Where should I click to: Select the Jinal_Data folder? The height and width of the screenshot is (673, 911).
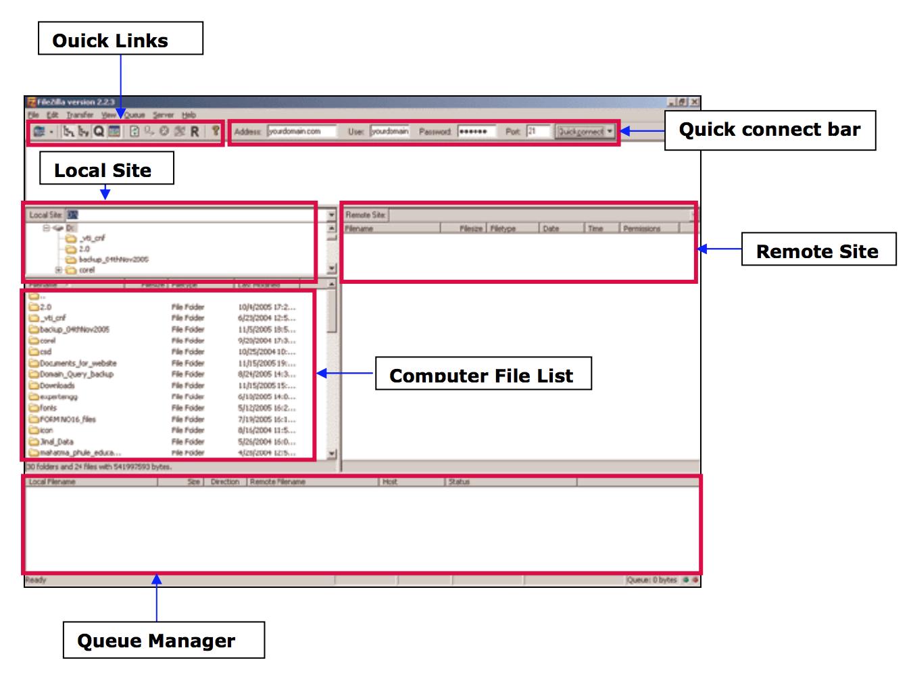click(51, 442)
